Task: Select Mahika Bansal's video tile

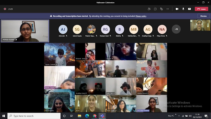Action: click(x=152, y=86)
